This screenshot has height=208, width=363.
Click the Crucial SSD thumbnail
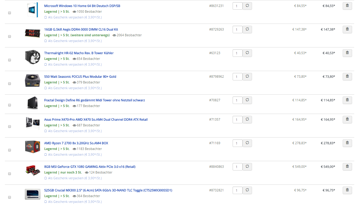click(x=32, y=194)
